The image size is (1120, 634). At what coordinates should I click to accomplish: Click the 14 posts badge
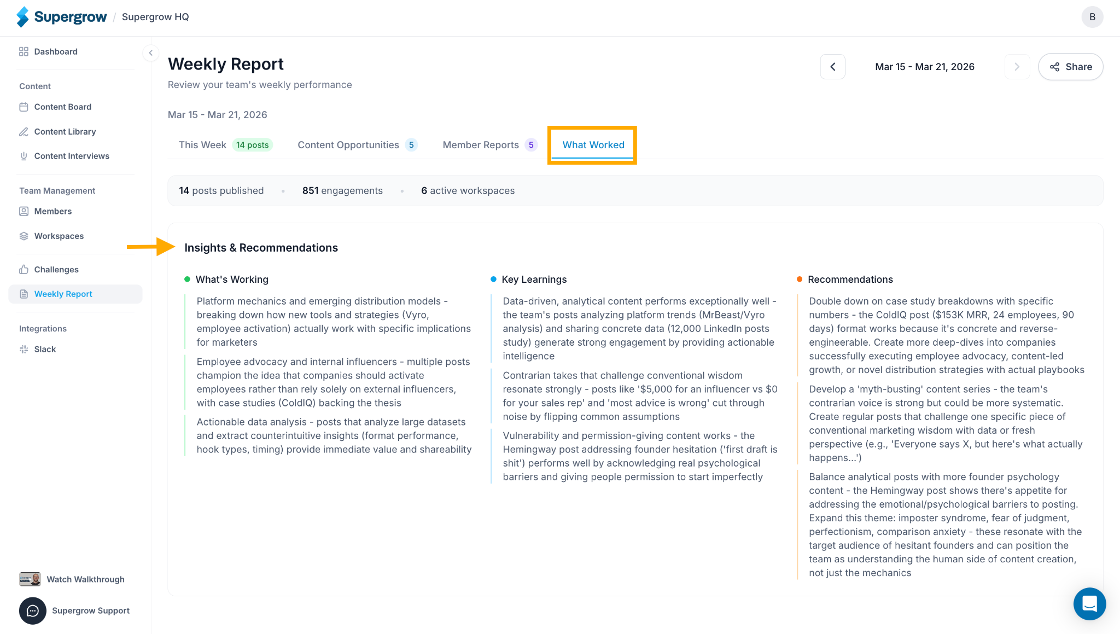[x=252, y=145]
